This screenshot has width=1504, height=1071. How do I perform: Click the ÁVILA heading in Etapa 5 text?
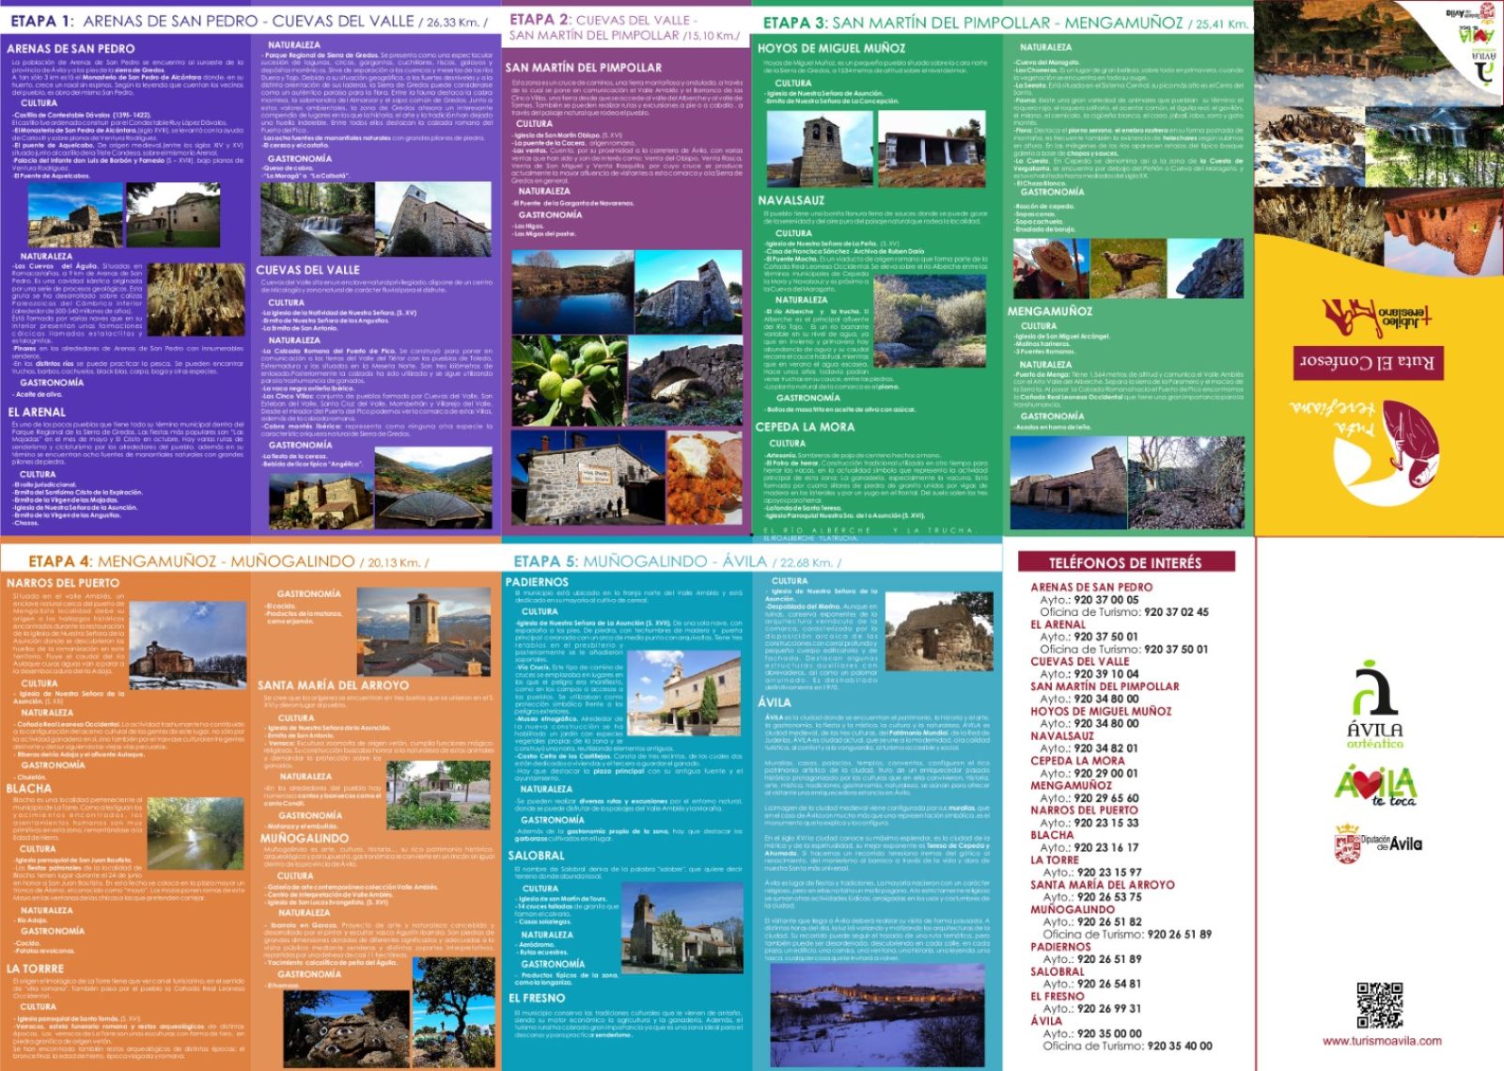pos(774,702)
